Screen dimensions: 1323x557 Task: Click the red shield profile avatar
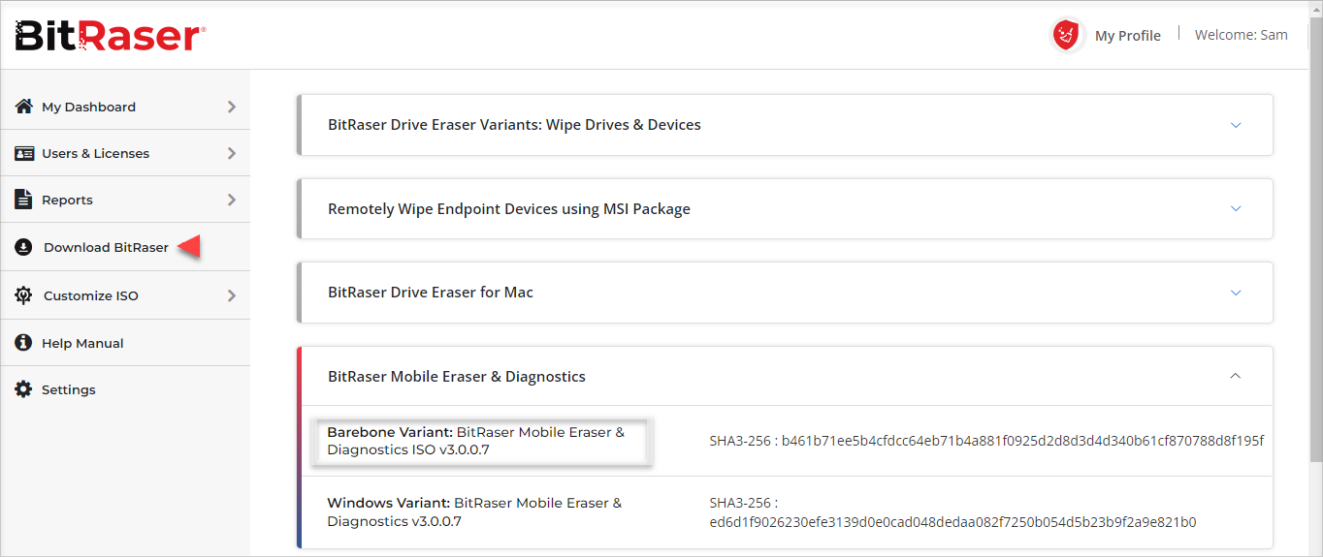coord(1067,36)
